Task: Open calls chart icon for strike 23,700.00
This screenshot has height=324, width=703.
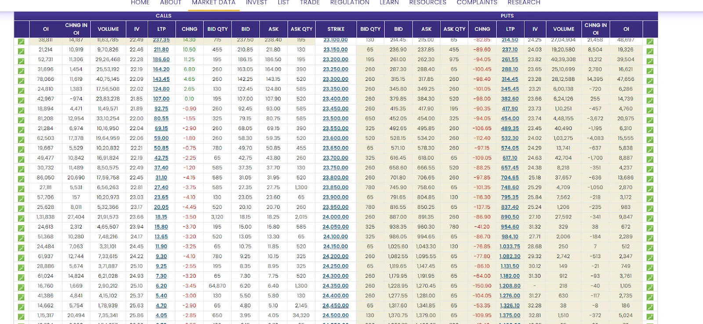Action: point(21,159)
